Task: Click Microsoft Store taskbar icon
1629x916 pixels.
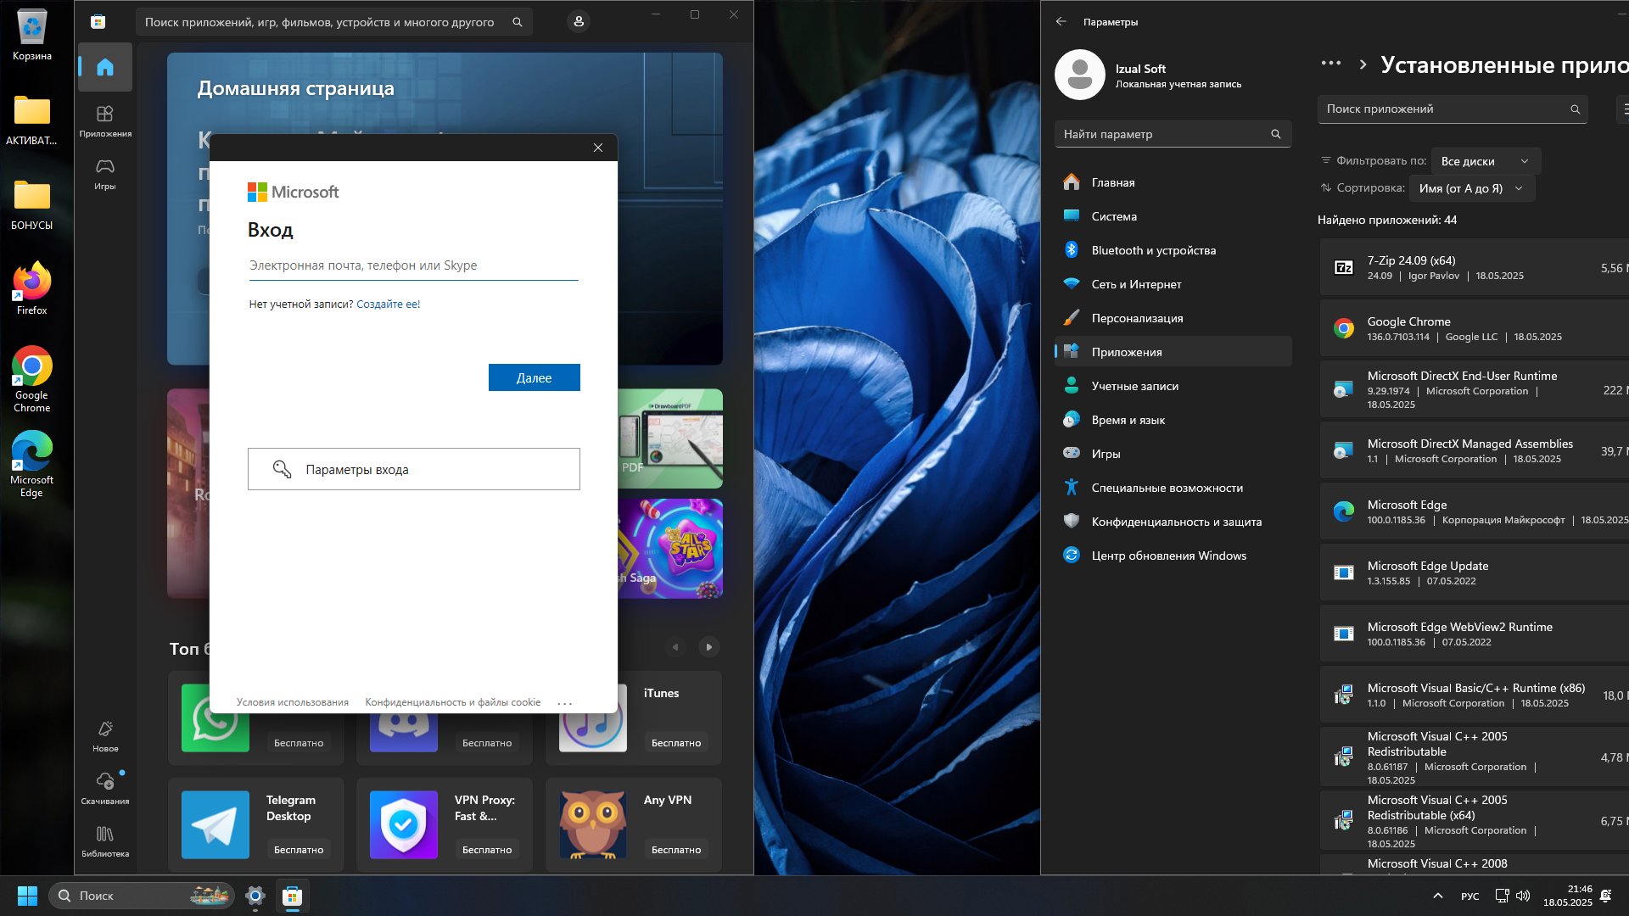Action: [x=293, y=896]
